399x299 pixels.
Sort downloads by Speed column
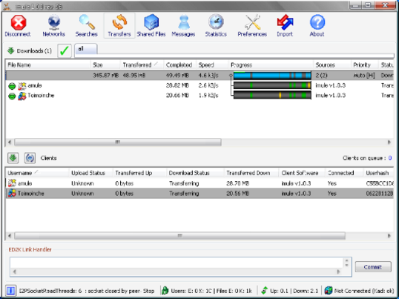(212, 65)
